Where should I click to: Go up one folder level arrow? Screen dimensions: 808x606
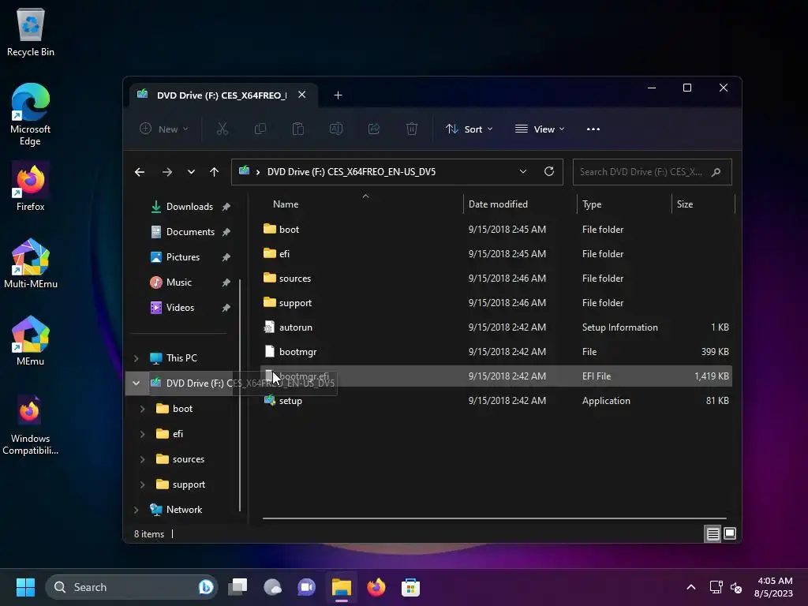tap(215, 172)
